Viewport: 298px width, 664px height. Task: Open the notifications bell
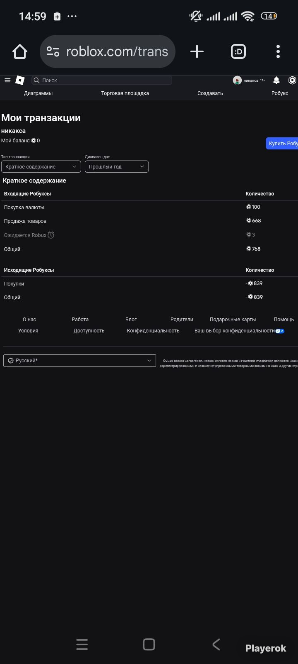276,81
